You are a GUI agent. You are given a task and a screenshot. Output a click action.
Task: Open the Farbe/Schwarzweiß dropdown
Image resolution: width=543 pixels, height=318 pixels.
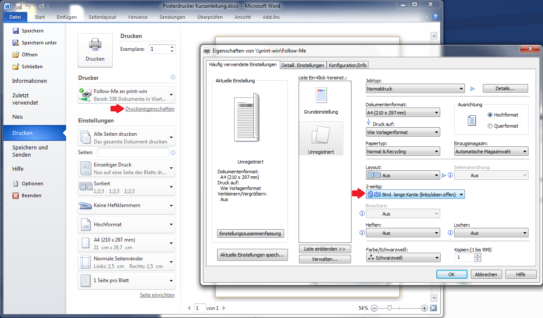click(x=403, y=258)
